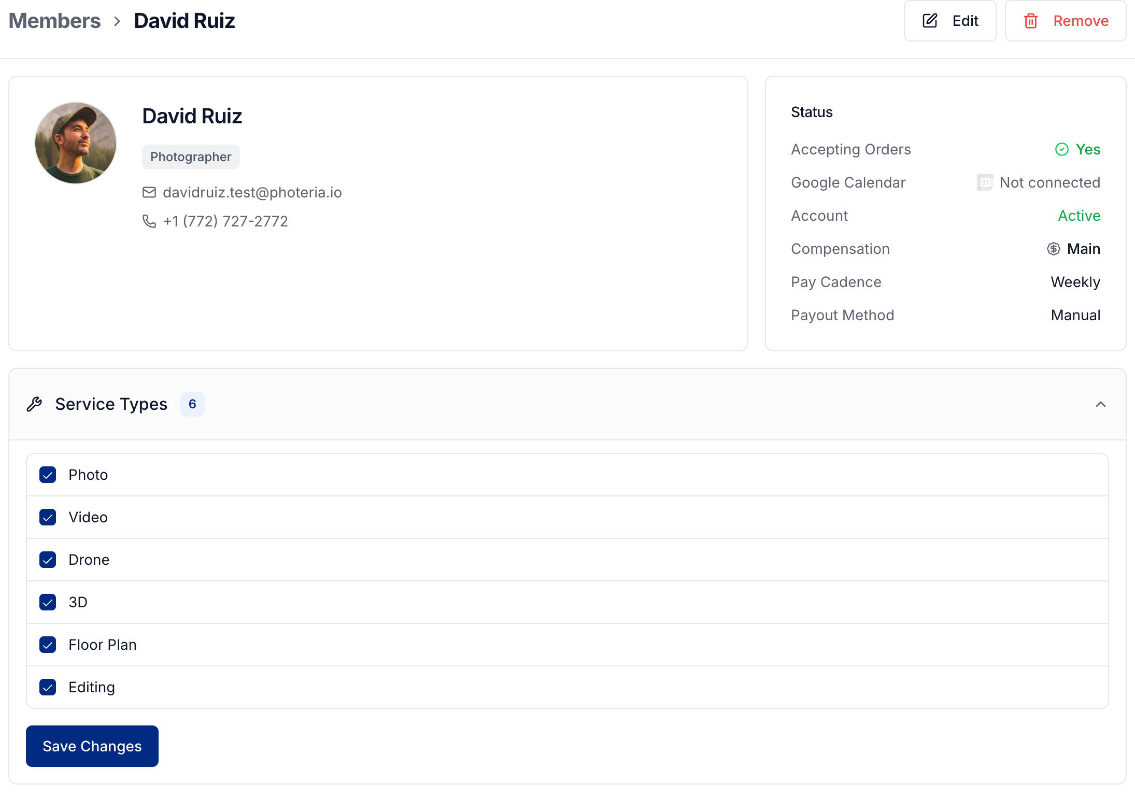Screen dimensions: 1135x798
Task: Click the Edit button label
Action: pyautogui.click(x=965, y=21)
